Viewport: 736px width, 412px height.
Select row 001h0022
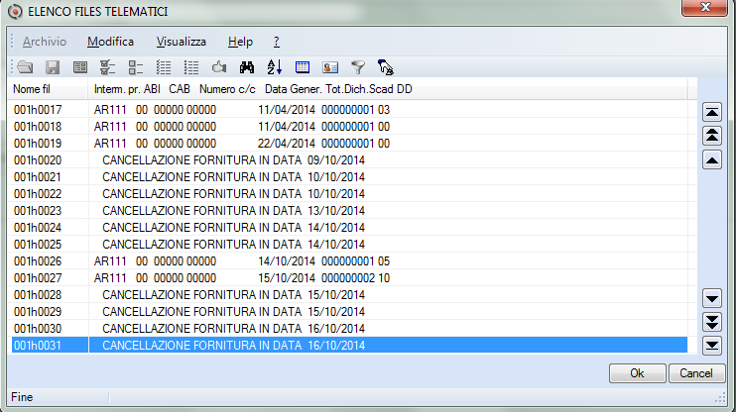(349, 194)
